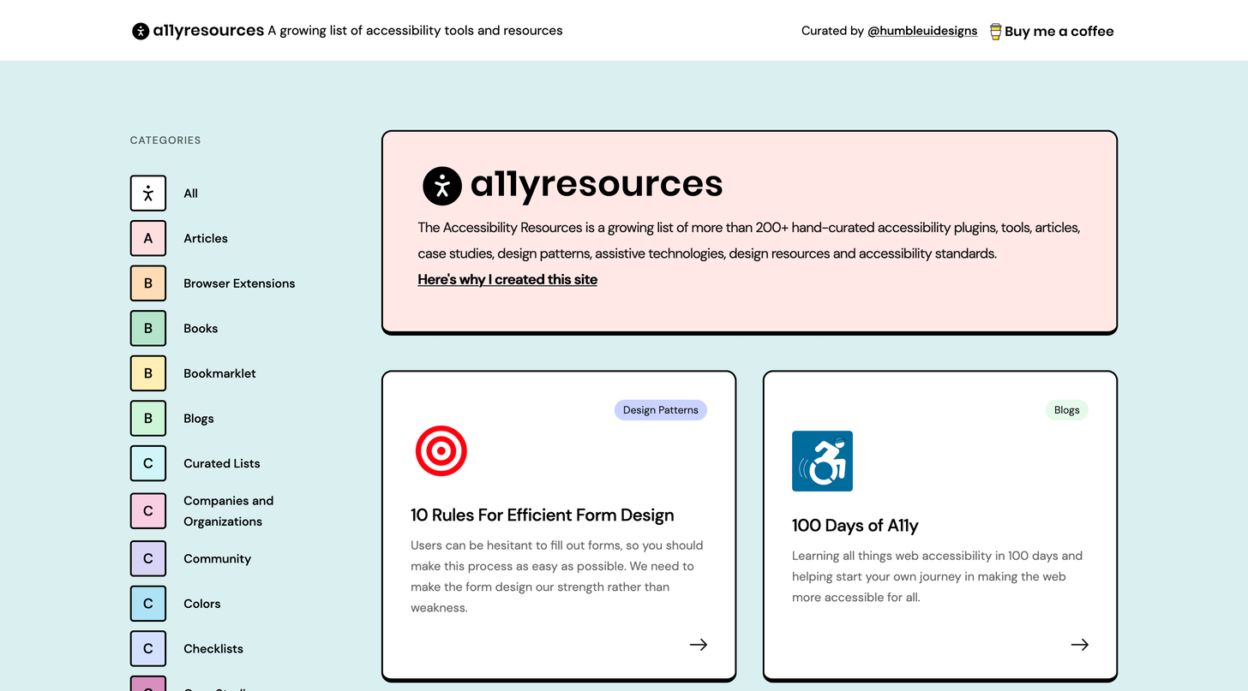Click the Buy me a coffee link

(x=1059, y=32)
